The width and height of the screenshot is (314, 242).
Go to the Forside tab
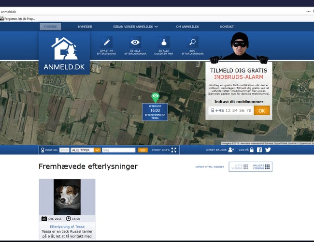[50, 27]
